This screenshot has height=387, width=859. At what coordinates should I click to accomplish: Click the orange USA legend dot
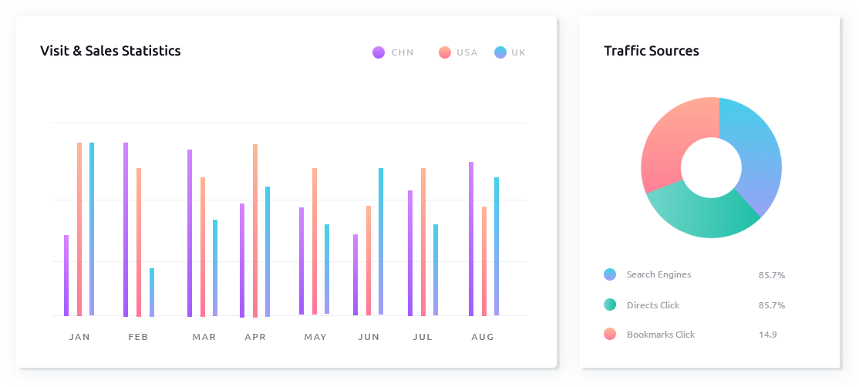[445, 52]
